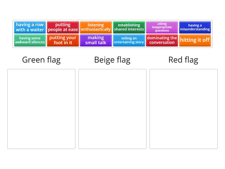Viewport: 225px width, 169px height.
Task: Click the "Beige flag" heading
Action: point(112,60)
